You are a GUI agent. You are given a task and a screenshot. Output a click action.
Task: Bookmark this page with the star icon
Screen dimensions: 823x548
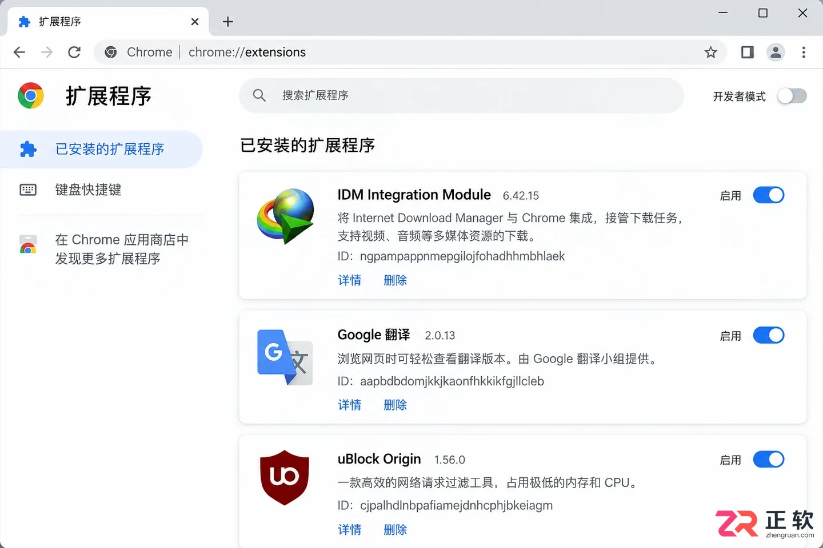coord(710,53)
